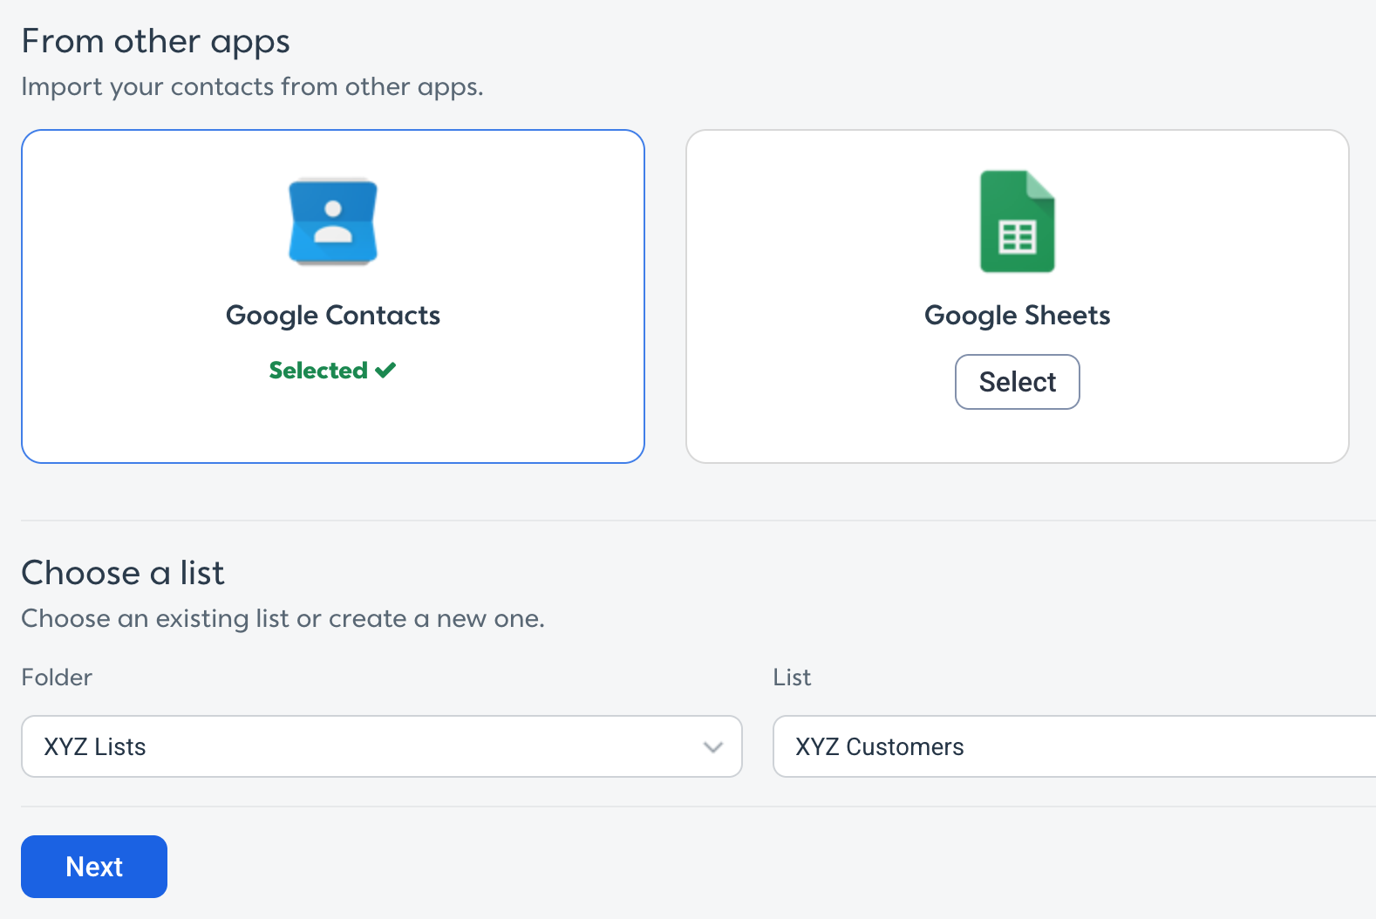Click the Google Sheets app icon

coord(1018,221)
